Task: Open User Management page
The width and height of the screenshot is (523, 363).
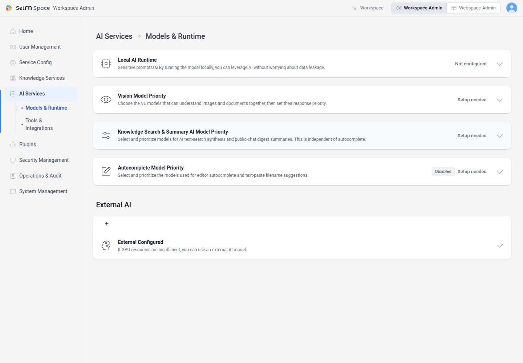Action: pos(41,47)
